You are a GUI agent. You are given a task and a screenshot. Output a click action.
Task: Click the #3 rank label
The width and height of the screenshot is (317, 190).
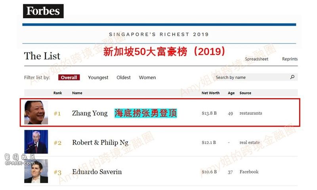coord(57,173)
